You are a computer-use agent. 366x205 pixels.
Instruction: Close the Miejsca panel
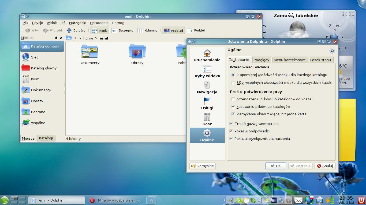61,38
